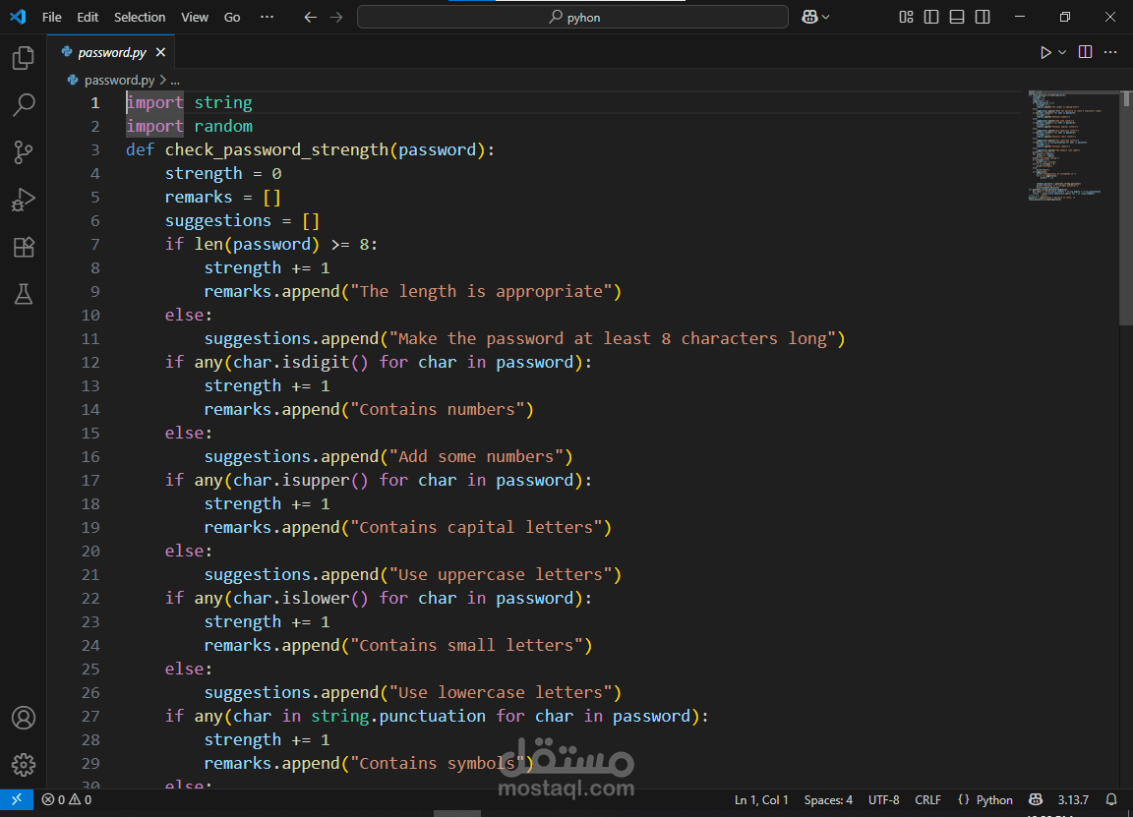This screenshot has width=1133, height=817.
Task: Expand the breadcrumb ellipsis after password.py
Action: coord(175,81)
